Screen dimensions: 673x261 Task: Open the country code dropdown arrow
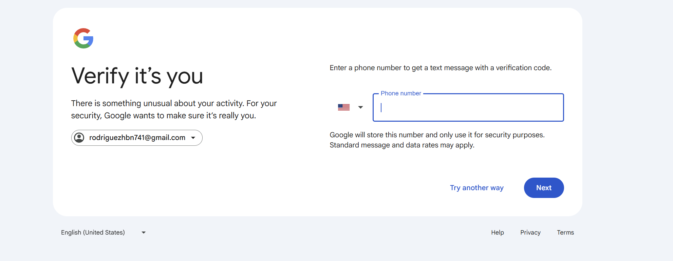click(x=360, y=107)
